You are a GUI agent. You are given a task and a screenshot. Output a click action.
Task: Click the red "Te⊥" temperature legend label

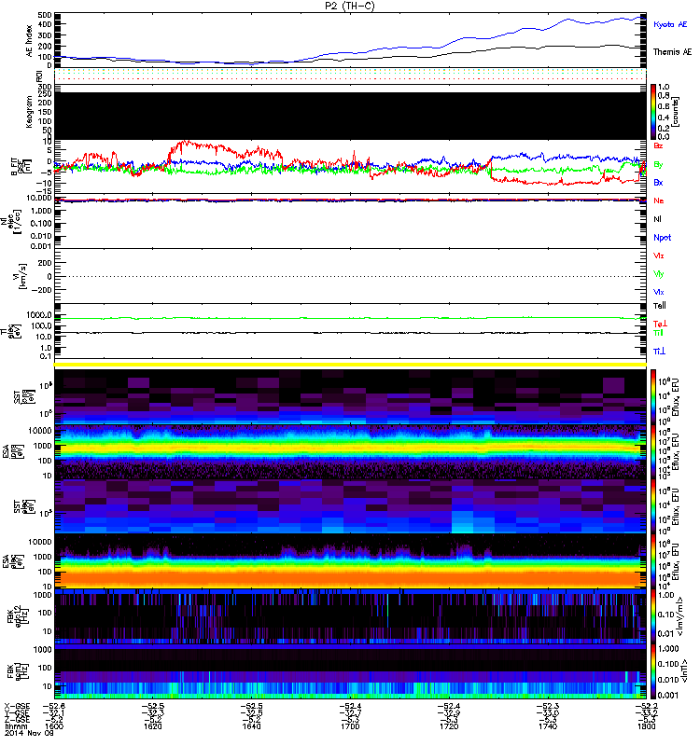tap(660, 324)
